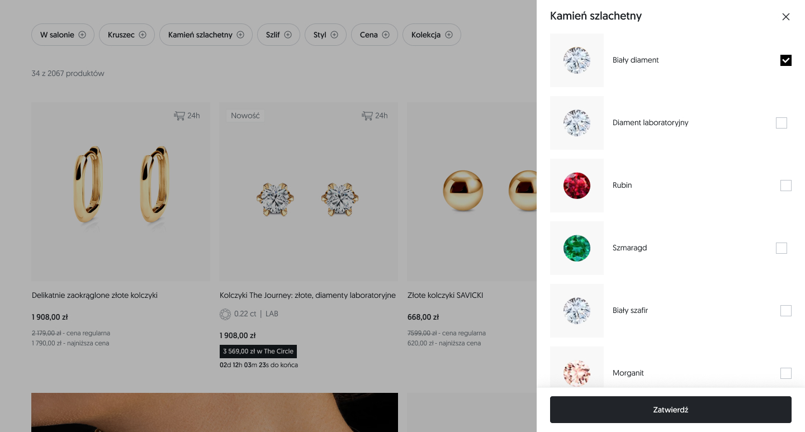Open the W salonie filter
Screen dimensions: 805x432
[x=63, y=35]
